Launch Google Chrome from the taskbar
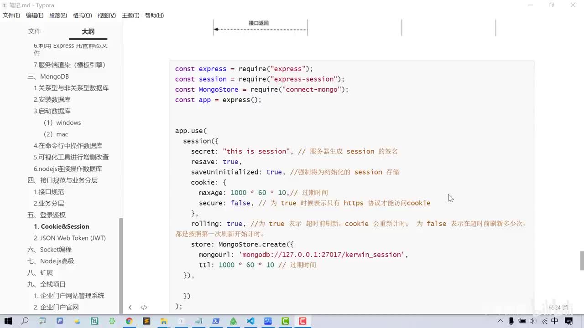This screenshot has height=328, width=584. click(x=129, y=321)
